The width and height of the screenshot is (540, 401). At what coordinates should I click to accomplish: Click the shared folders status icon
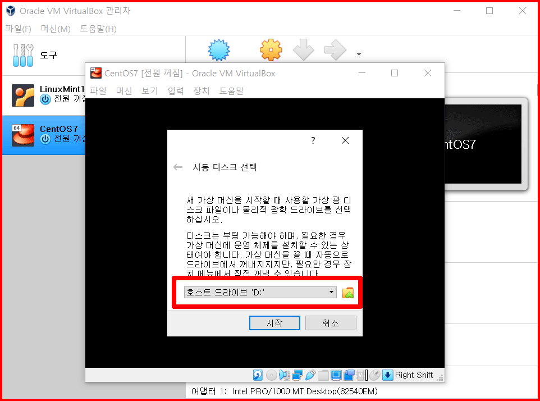tap(323, 375)
